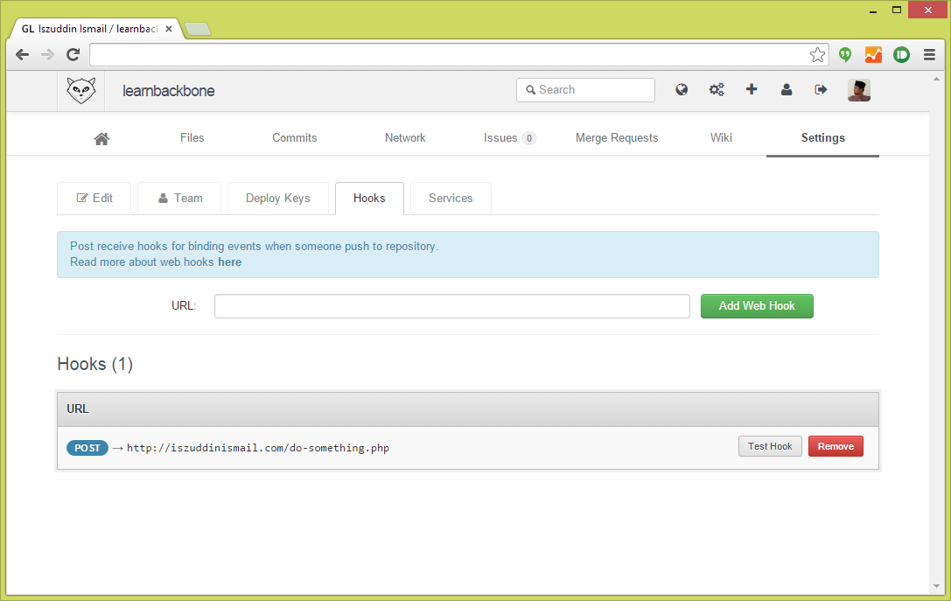Go to project home icon tab
The height and width of the screenshot is (601, 951).
(x=101, y=138)
